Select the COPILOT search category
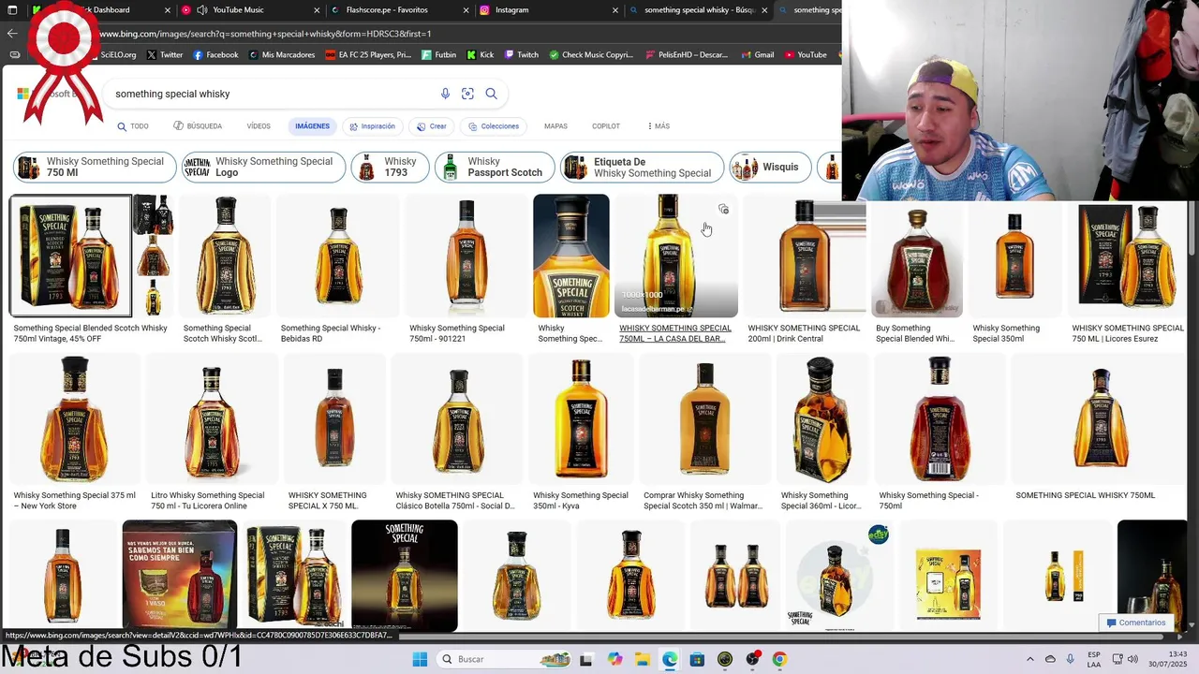Viewport: 1199px width, 674px height. (606, 125)
